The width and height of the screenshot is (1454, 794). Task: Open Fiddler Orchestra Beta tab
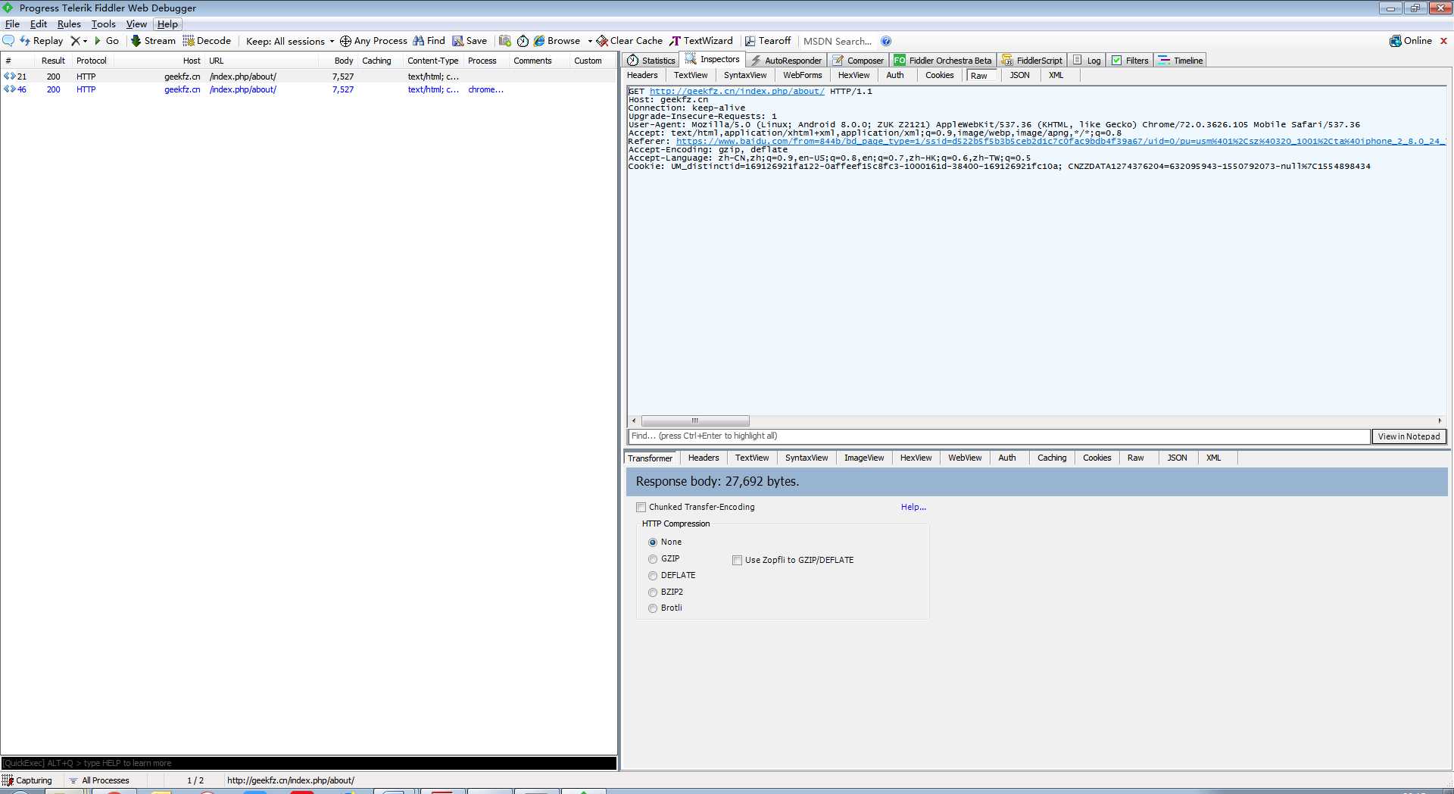pyautogui.click(x=943, y=61)
